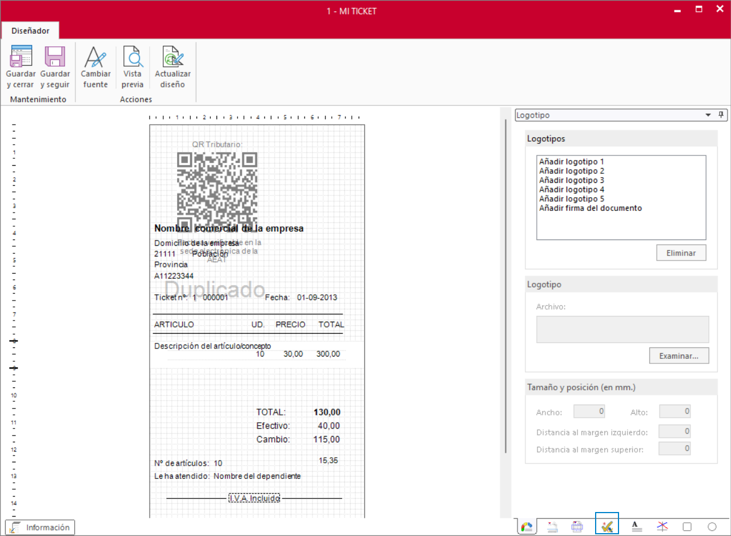Open the text 'A' bottom tab

click(637, 527)
